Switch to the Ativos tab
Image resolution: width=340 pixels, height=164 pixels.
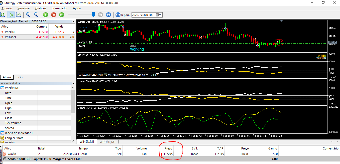pyautogui.click(x=7, y=77)
